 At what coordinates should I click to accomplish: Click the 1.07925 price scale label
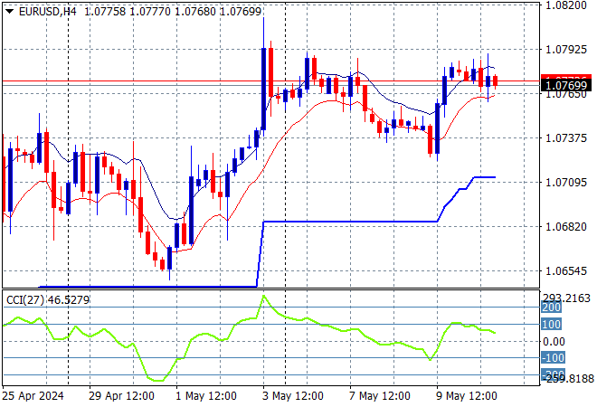566,50
